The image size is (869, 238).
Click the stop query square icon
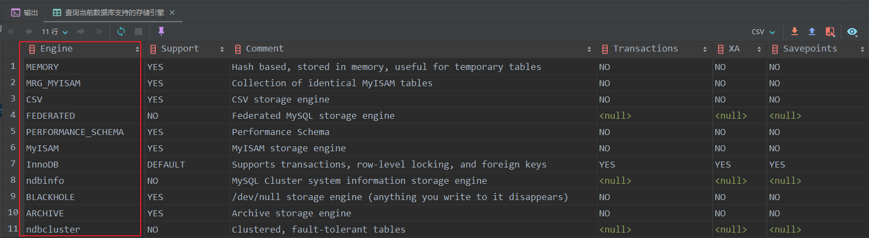(138, 31)
